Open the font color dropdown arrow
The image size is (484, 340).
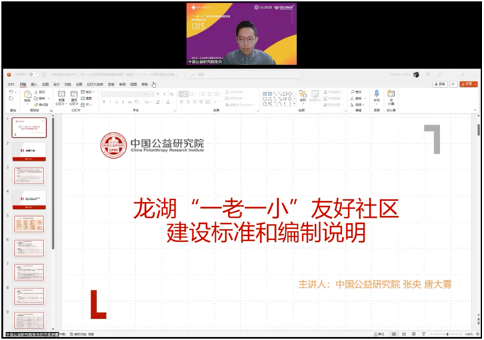coord(171,102)
